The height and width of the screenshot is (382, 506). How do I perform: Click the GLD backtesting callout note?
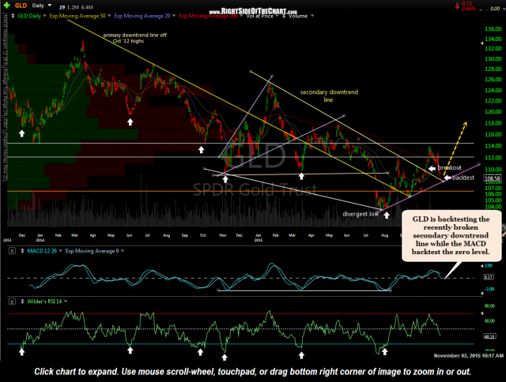[x=451, y=235]
